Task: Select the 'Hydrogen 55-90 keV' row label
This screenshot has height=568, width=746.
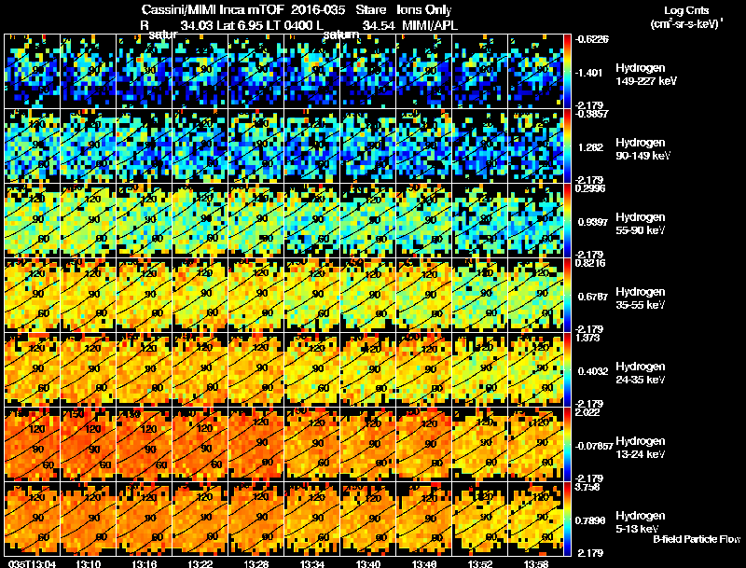Action: coord(641,224)
